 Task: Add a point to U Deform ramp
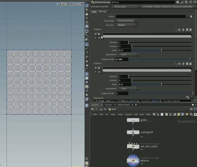pos(99,68)
